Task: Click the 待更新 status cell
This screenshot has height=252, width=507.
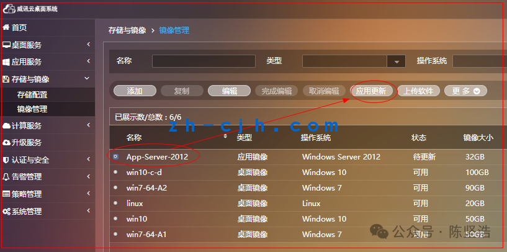Action: click(x=424, y=157)
